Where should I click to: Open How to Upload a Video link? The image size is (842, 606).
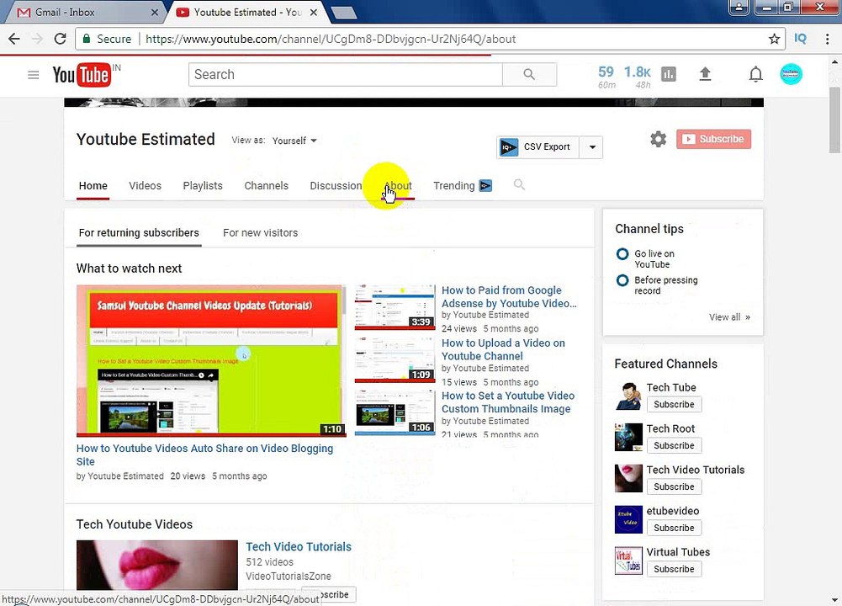pos(503,350)
